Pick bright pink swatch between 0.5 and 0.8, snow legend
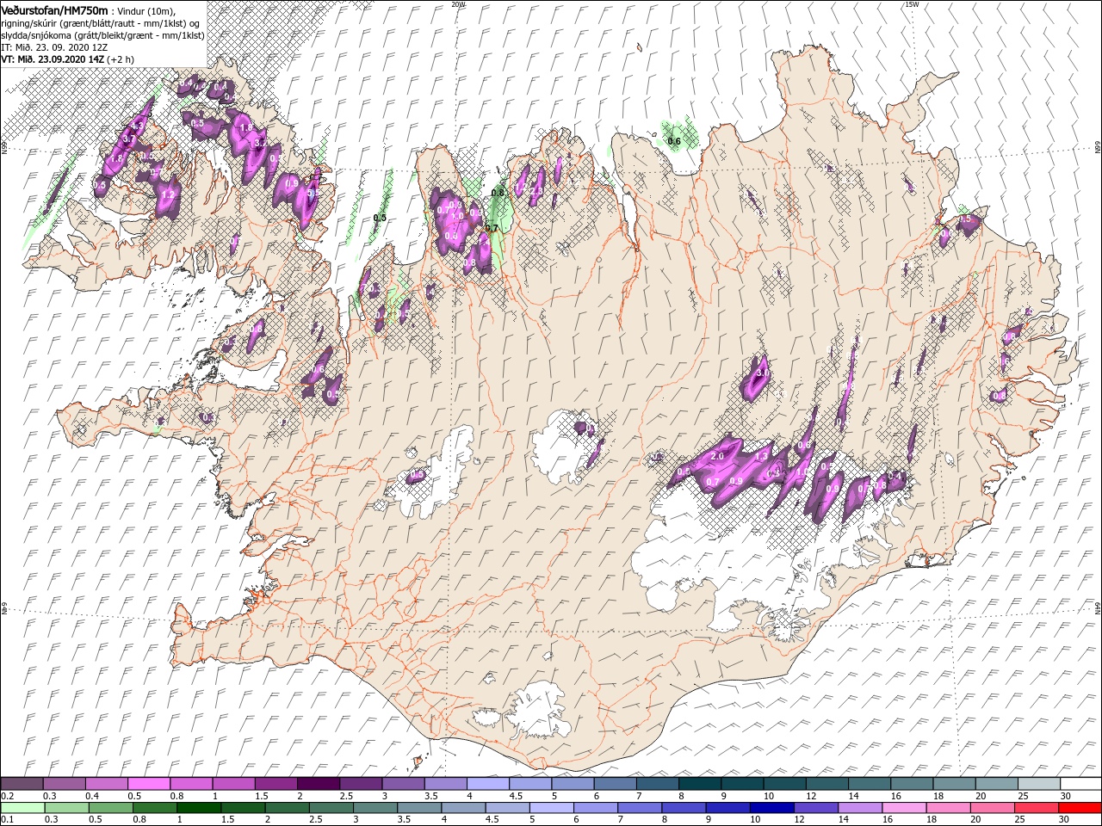 (x=149, y=784)
